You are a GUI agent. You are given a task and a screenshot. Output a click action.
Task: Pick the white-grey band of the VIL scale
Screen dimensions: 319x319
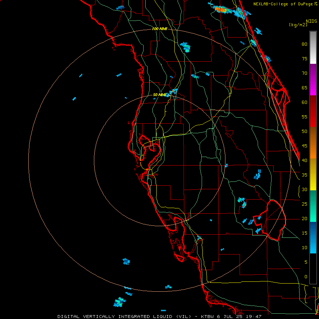(313, 47)
